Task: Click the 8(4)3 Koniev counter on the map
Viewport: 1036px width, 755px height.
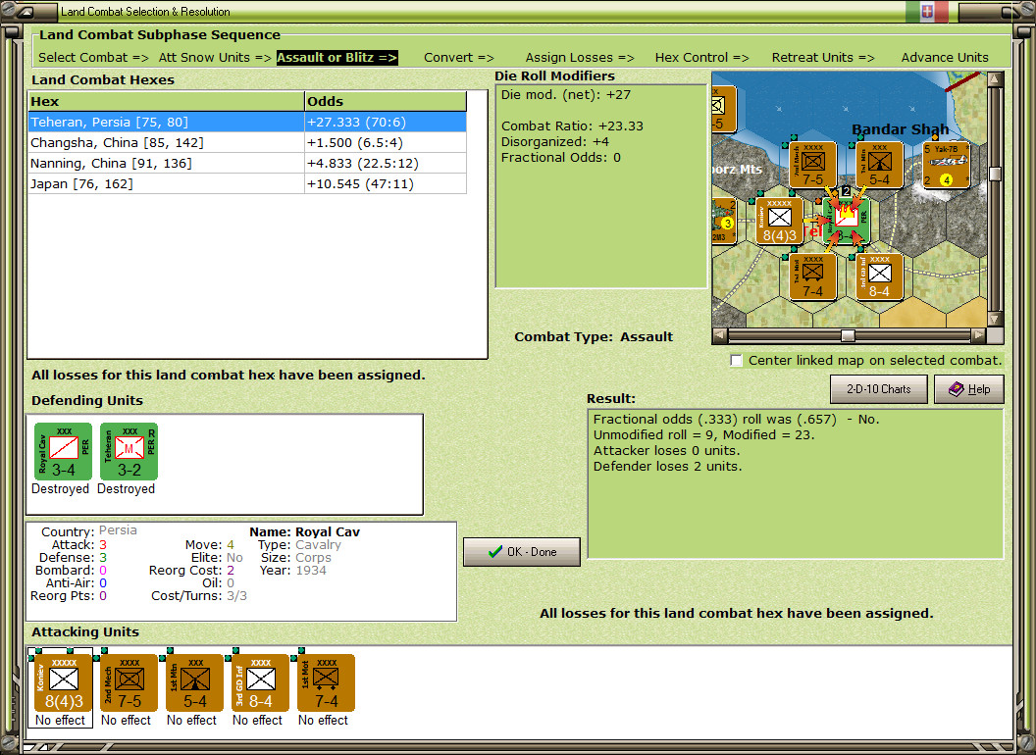Action: point(780,221)
